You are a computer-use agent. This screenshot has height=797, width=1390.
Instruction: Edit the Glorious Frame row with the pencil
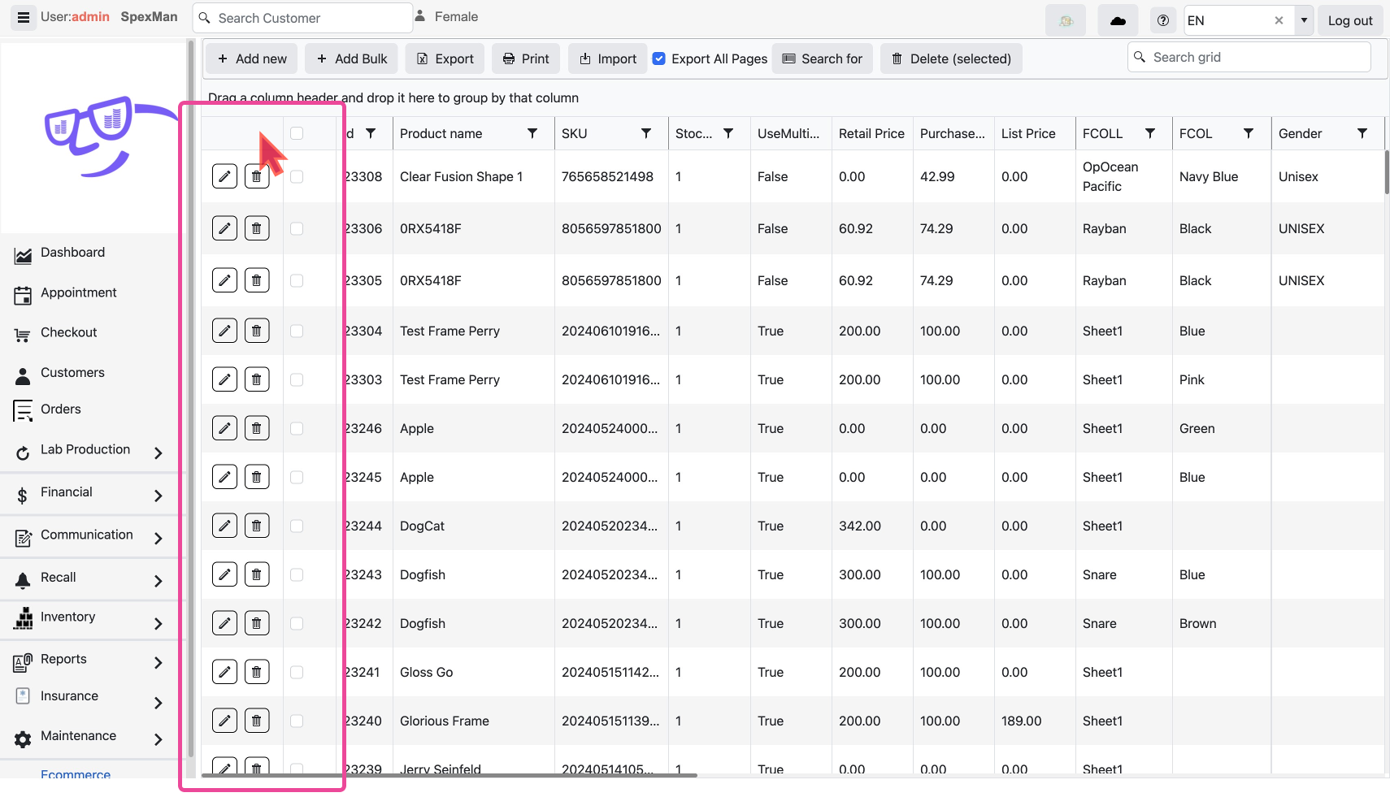[224, 721]
